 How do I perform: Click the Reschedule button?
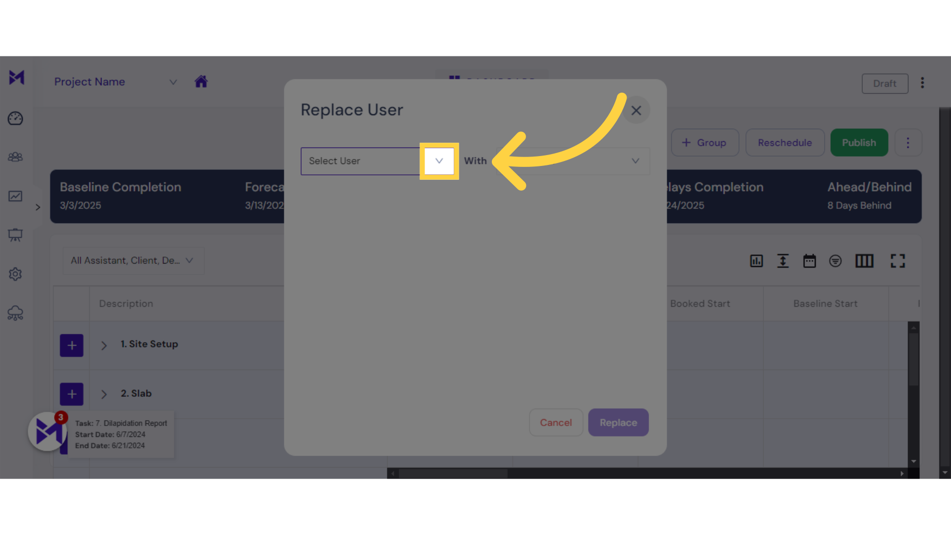785,142
